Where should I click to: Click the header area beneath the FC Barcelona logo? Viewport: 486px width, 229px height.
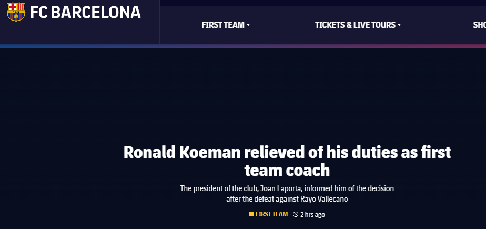click(x=79, y=34)
